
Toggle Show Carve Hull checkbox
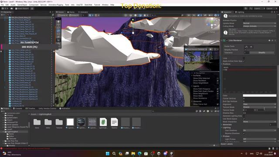218,104
